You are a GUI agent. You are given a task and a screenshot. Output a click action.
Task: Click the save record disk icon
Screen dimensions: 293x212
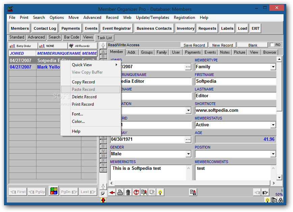click(193, 192)
